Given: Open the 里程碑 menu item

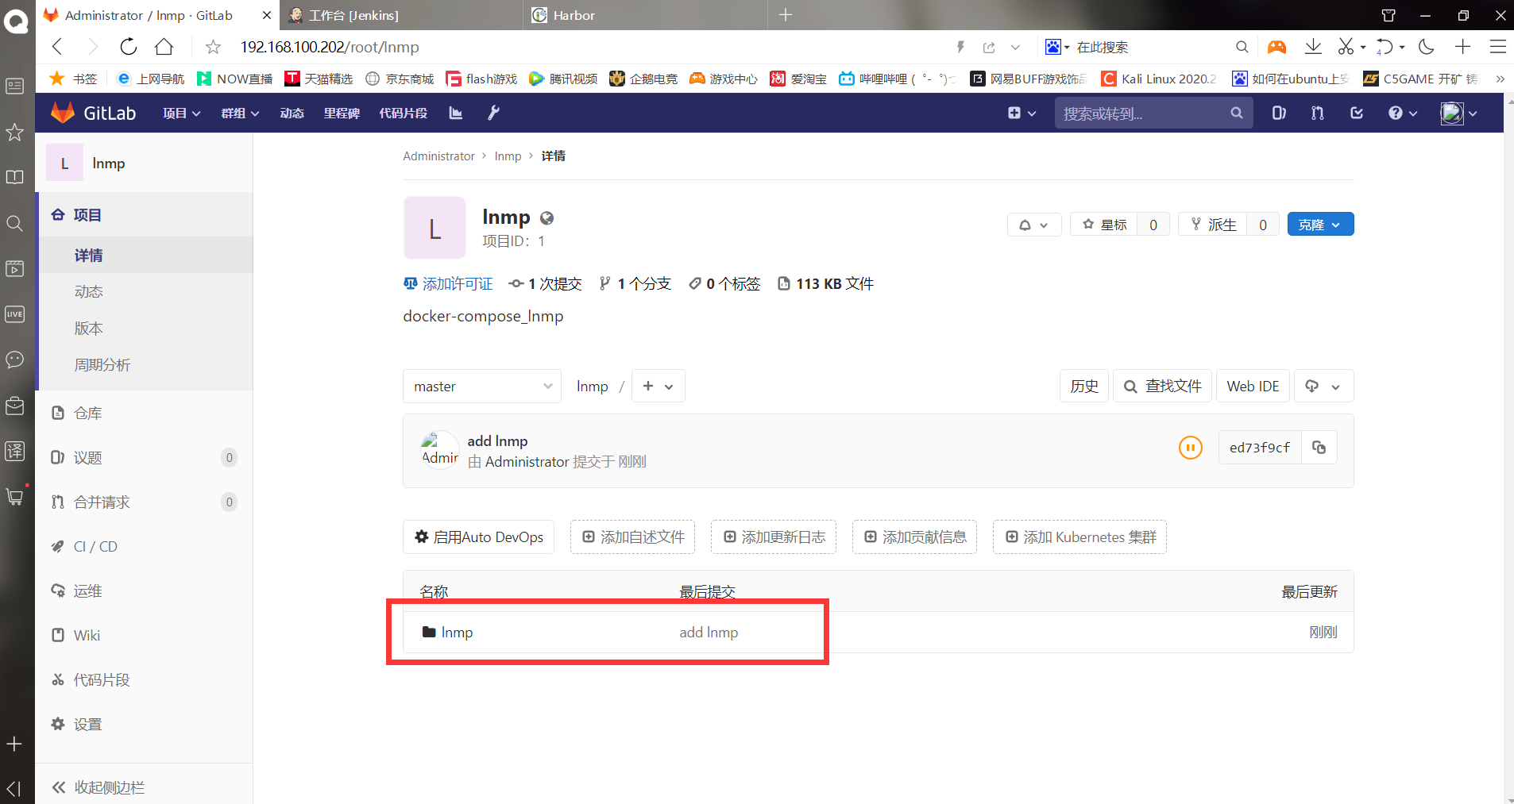Looking at the screenshot, I should (x=341, y=113).
